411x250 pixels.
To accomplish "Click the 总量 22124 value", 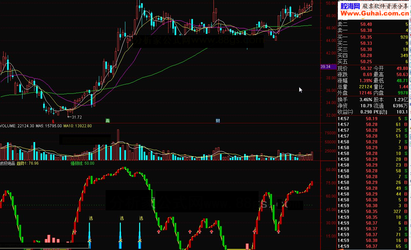I will (x=366, y=87).
